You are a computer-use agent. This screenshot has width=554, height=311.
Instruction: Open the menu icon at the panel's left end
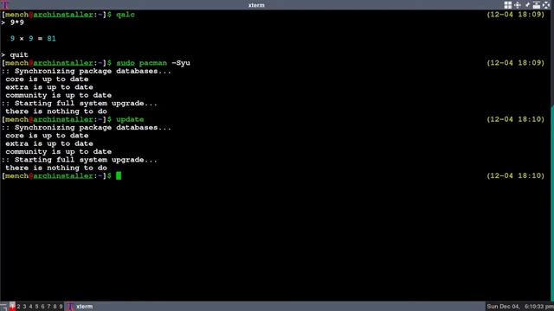pyautogui.click(x=3, y=307)
